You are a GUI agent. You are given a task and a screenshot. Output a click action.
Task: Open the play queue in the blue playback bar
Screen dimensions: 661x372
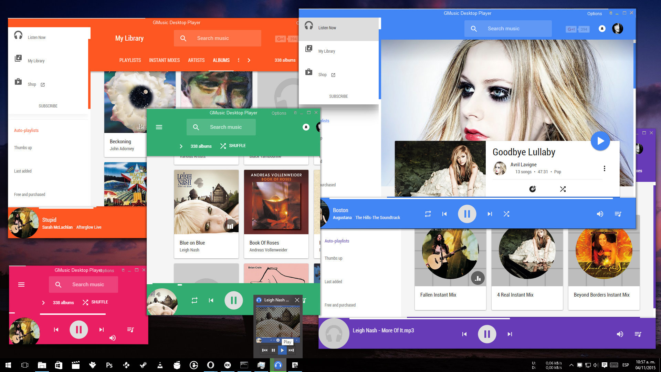[618, 214]
